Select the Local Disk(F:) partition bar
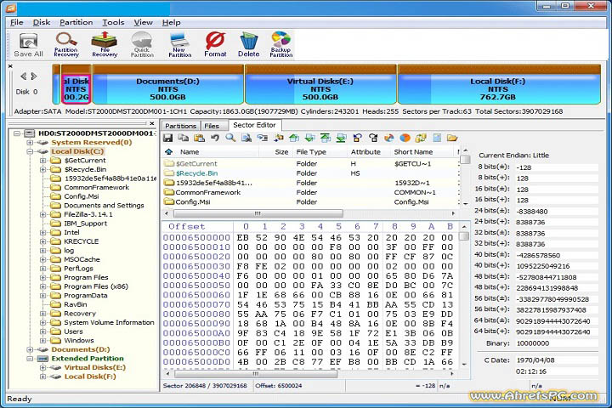This screenshot has height=408, width=612. (498, 85)
